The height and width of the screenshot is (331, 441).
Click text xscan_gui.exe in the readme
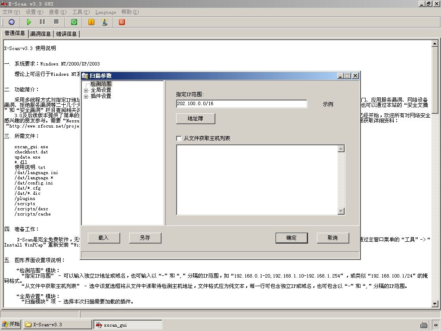(31, 147)
